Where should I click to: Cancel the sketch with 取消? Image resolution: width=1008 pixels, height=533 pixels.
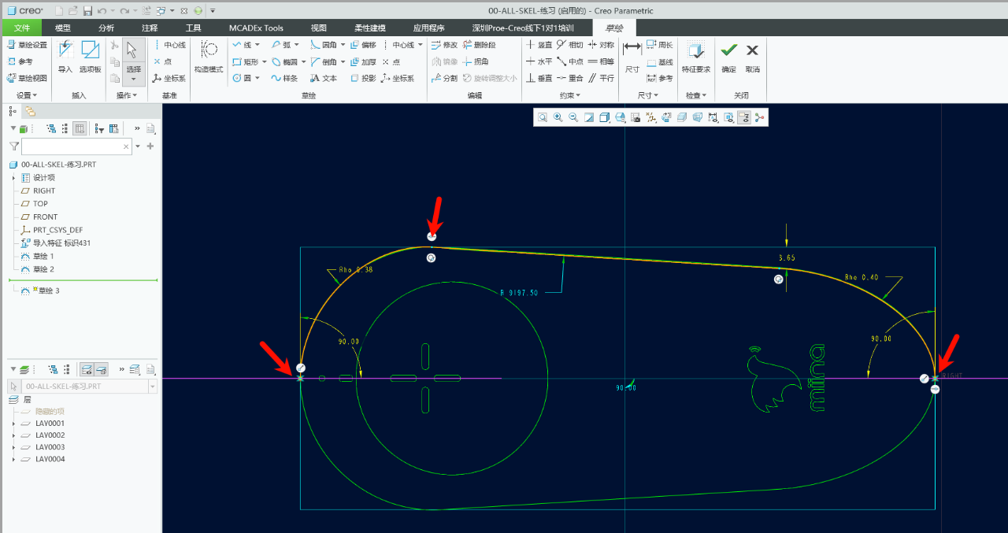(x=752, y=57)
